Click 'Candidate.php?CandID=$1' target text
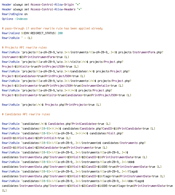Image resolution: width=175 pixels, height=195 pixels. pos(98,128)
